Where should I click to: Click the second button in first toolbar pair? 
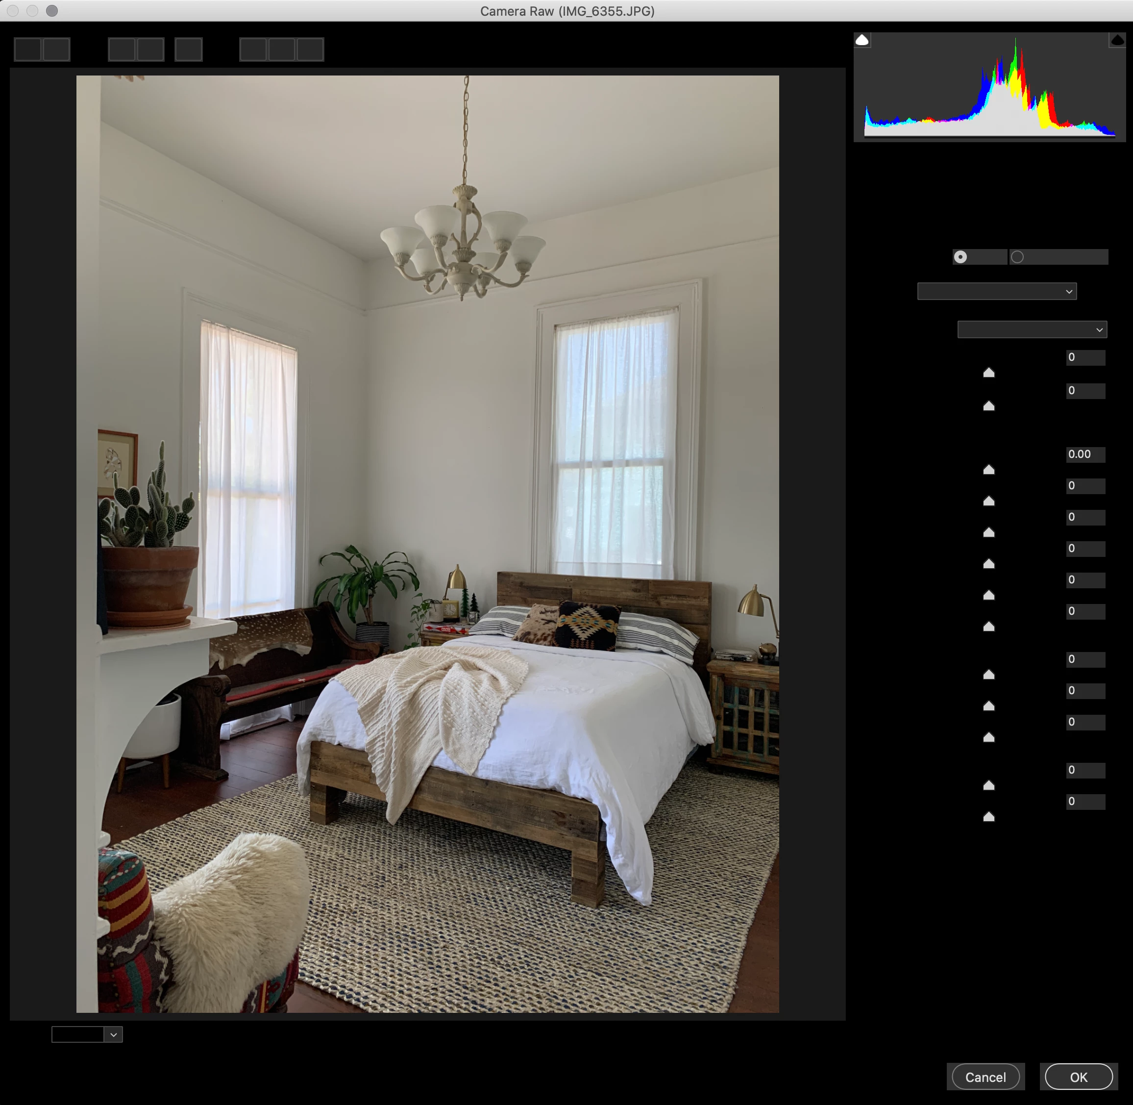click(x=56, y=50)
